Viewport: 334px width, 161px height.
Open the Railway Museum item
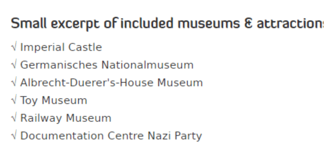click(66, 118)
